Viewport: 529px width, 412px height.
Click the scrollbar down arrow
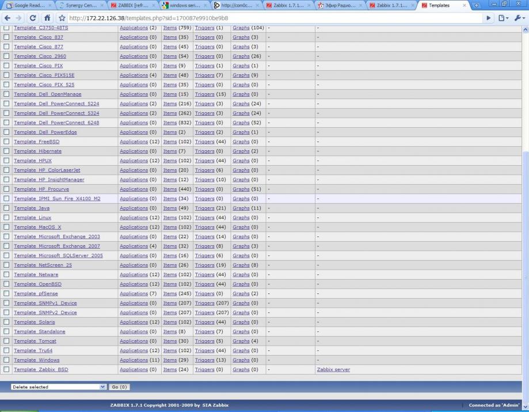[526, 407]
